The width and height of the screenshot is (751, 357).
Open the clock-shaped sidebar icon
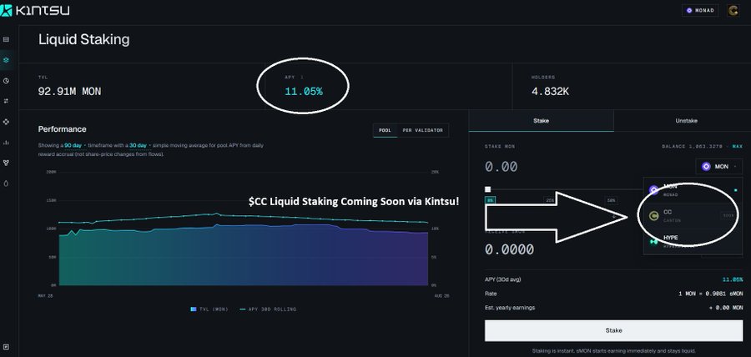(6, 81)
